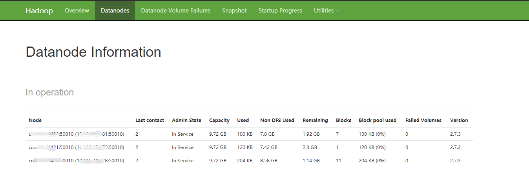
Task: Open the Startup Progress tab
Action: tap(280, 11)
